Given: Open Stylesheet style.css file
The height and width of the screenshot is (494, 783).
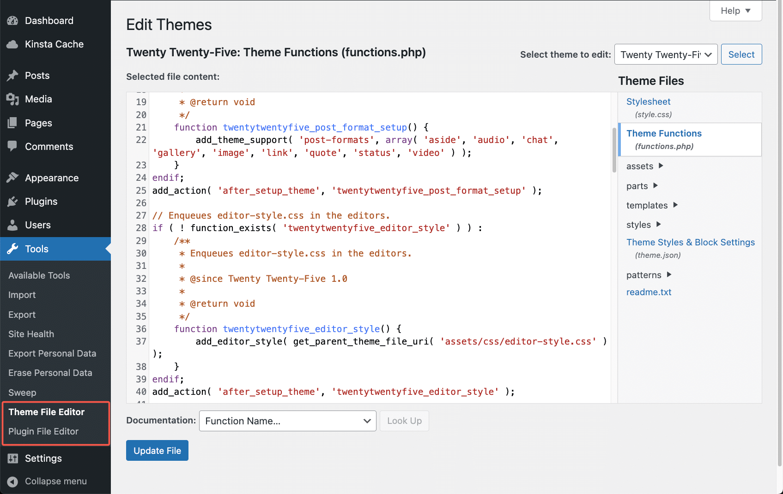Looking at the screenshot, I should [x=648, y=102].
